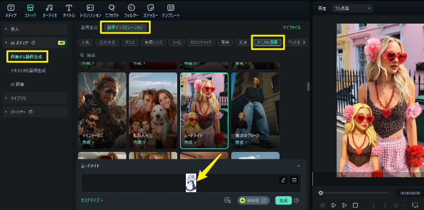Show more categories with right arrow
The width and height of the screenshot is (424, 210).
[x=304, y=43]
